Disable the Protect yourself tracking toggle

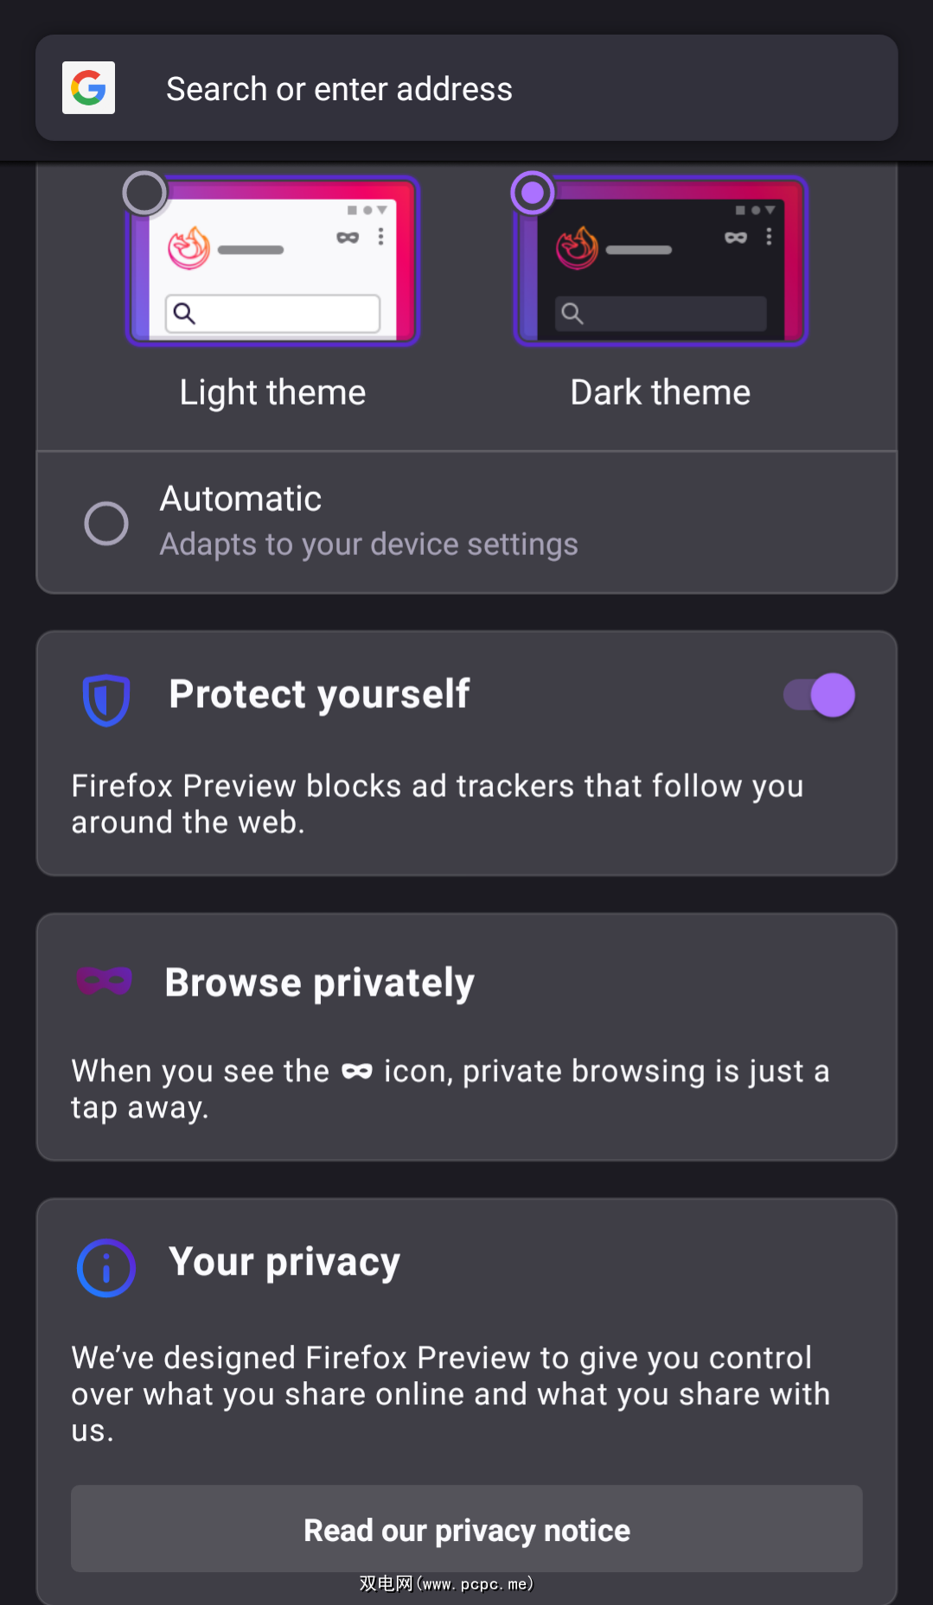[820, 695]
